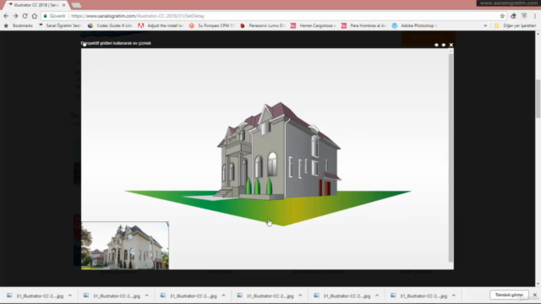This screenshot has width=541, height=304.
Task: Open a new browser tab
Action: point(76,5)
